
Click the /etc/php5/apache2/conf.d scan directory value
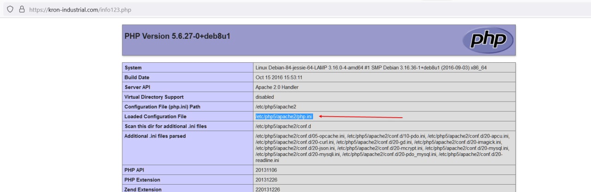[x=283, y=126]
